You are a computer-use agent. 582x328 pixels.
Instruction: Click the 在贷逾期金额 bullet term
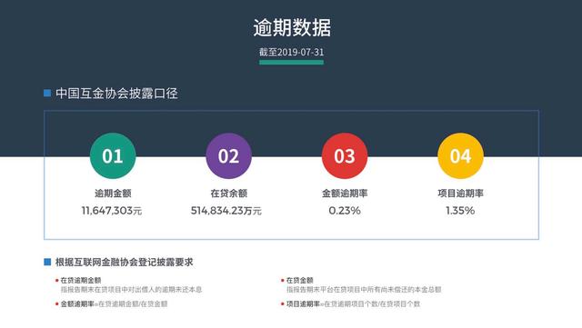pos(81,280)
